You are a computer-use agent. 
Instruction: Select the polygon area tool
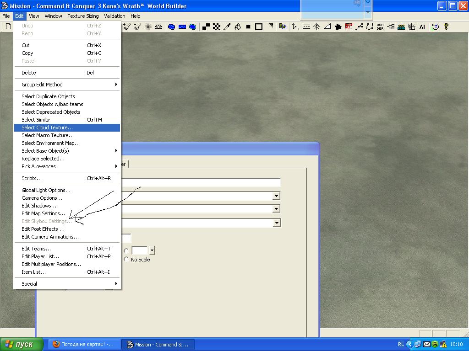pyautogui.click(x=370, y=27)
